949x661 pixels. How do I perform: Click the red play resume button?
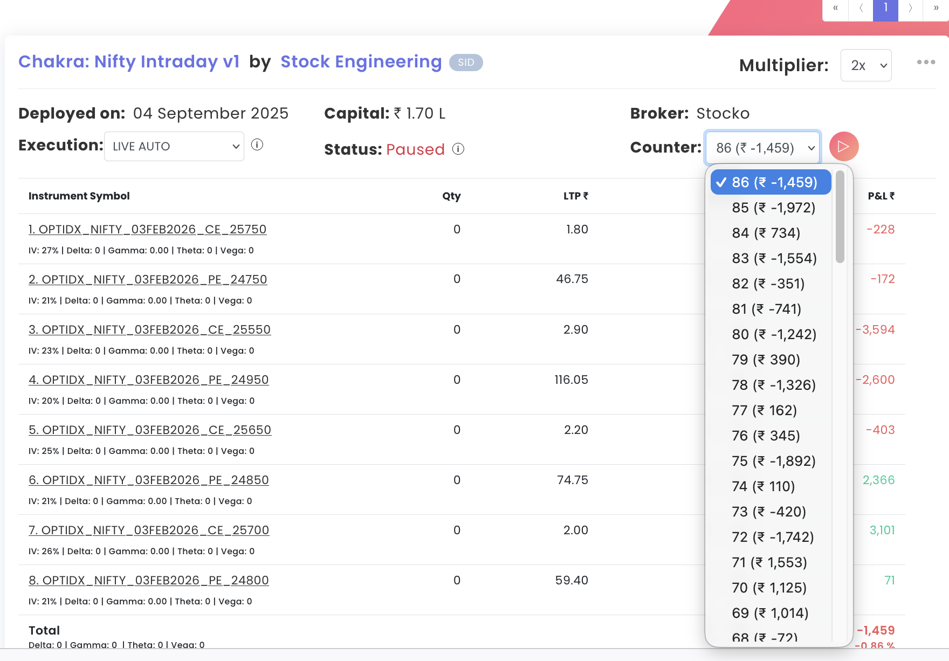pos(843,147)
